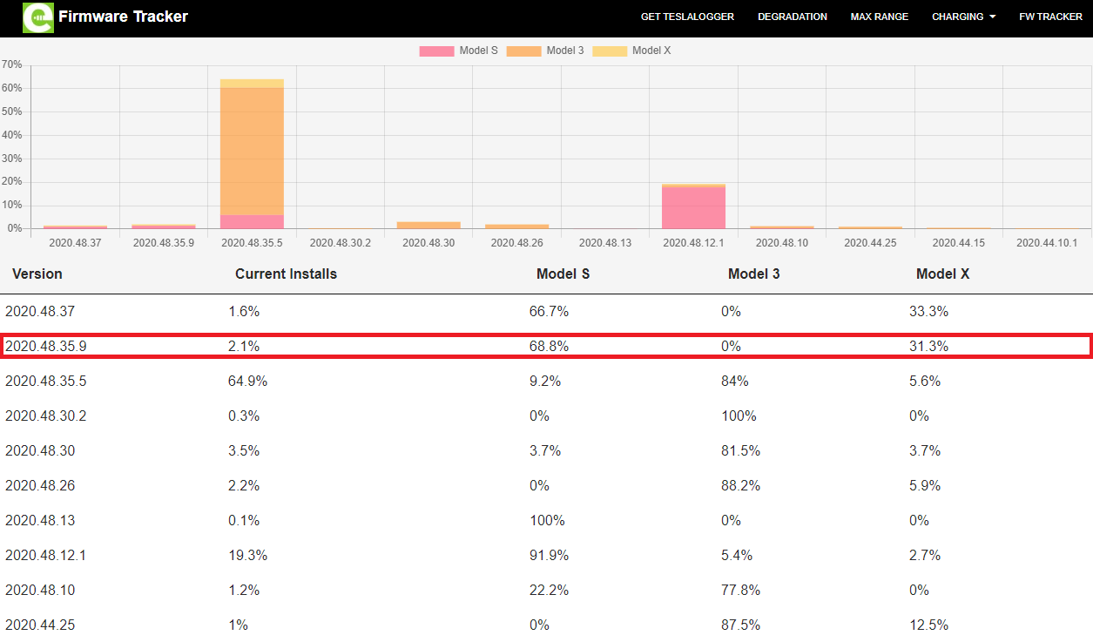Expand the CHARGING dropdown menu
The width and height of the screenshot is (1093, 642).
pyautogui.click(x=963, y=17)
